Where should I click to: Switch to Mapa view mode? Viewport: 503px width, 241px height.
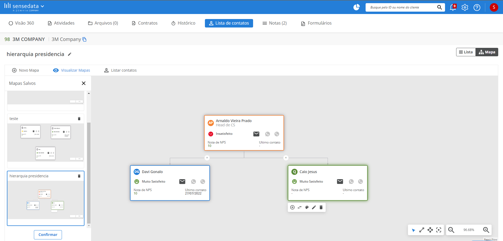tap(487, 52)
